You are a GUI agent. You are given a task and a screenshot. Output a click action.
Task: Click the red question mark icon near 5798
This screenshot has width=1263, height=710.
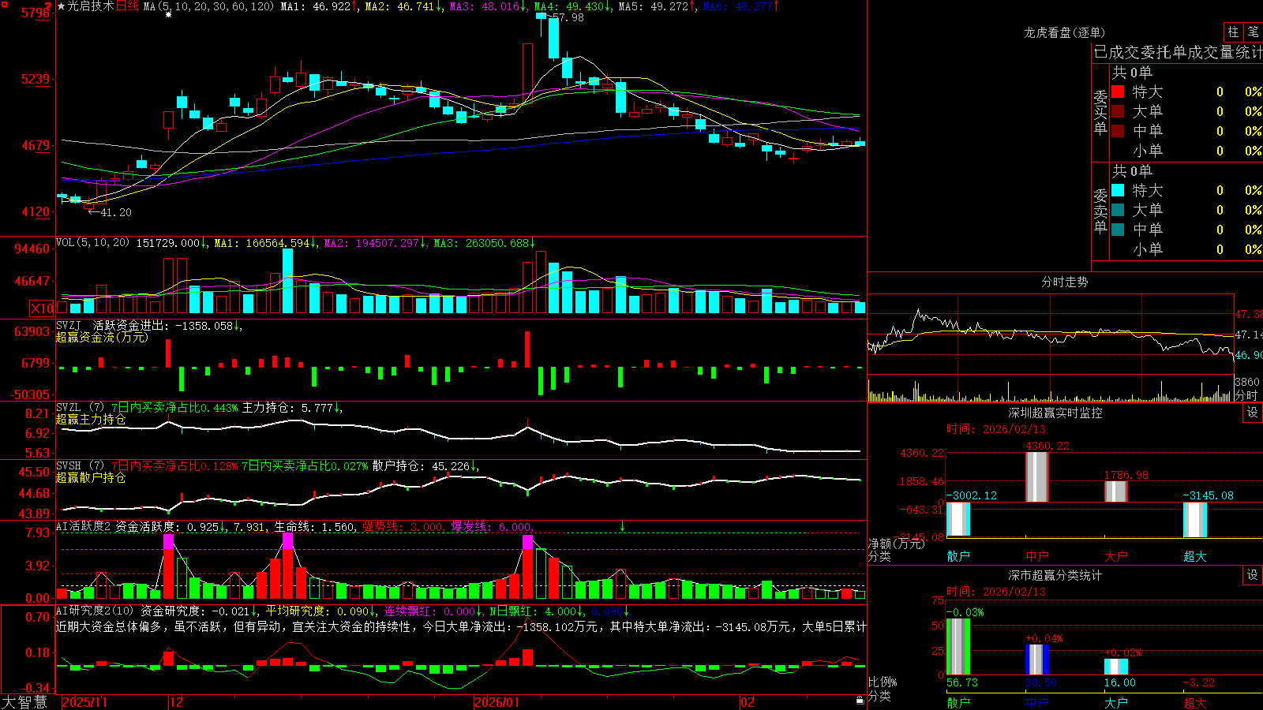(49, 7)
